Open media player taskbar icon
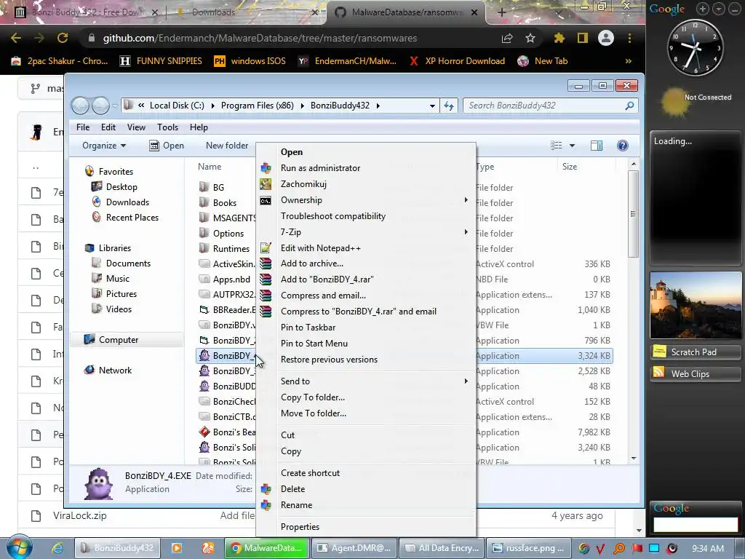This screenshot has width=745, height=559. click(x=176, y=548)
